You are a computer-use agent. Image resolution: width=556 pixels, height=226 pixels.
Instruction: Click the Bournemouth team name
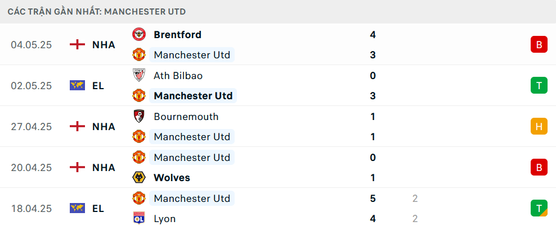click(186, 117)
